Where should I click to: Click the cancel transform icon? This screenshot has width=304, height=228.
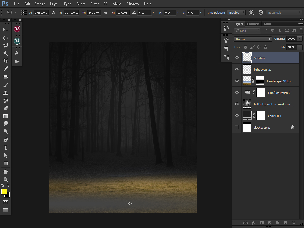pyautogui.click(x=261, y=12)
